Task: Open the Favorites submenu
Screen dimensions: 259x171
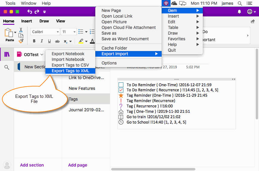Action: pyautogui.click(x=182, y=39)
